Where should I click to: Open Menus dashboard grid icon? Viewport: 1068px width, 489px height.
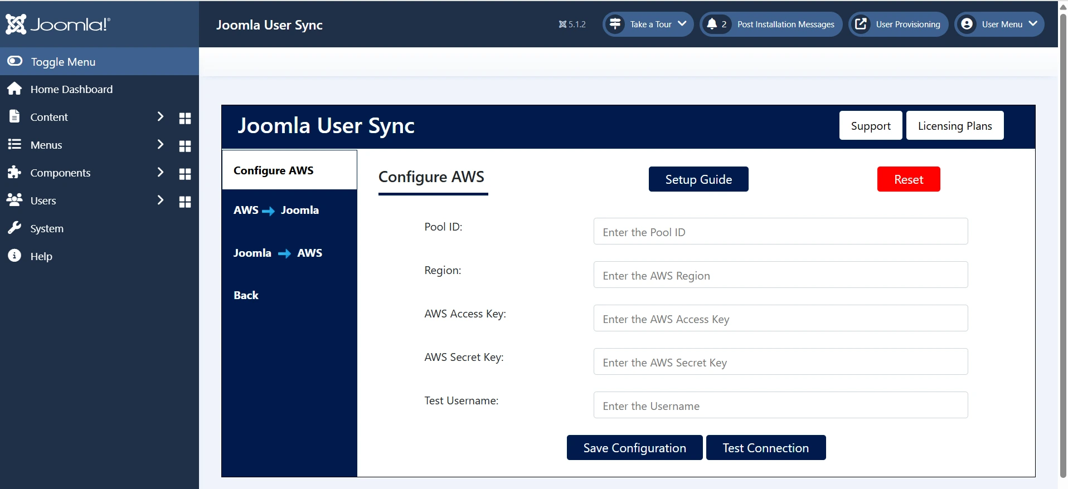[185, 146]
